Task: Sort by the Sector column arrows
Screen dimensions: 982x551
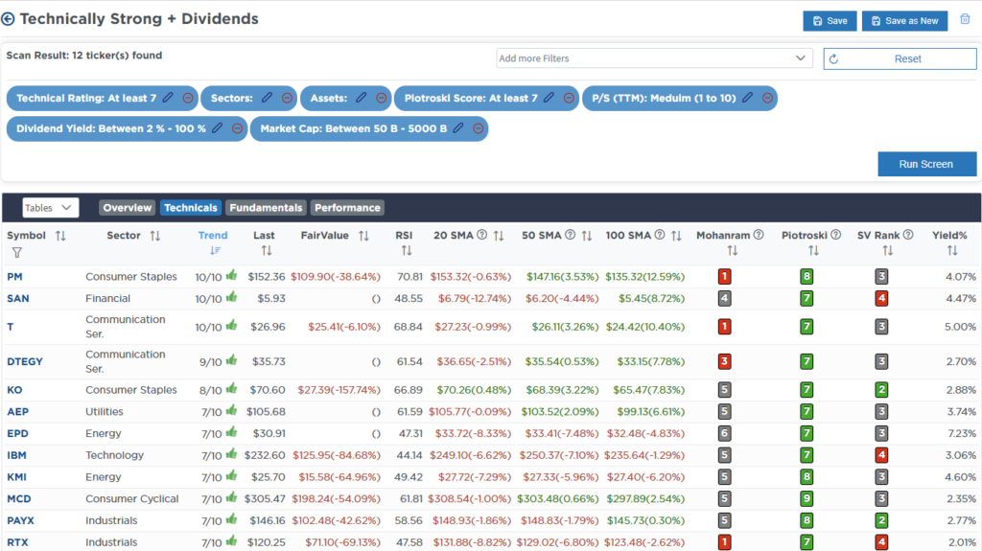Action: coord(155,236)
